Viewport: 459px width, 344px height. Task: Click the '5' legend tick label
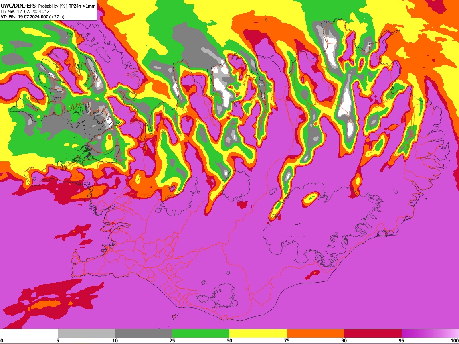pos(57,340)
